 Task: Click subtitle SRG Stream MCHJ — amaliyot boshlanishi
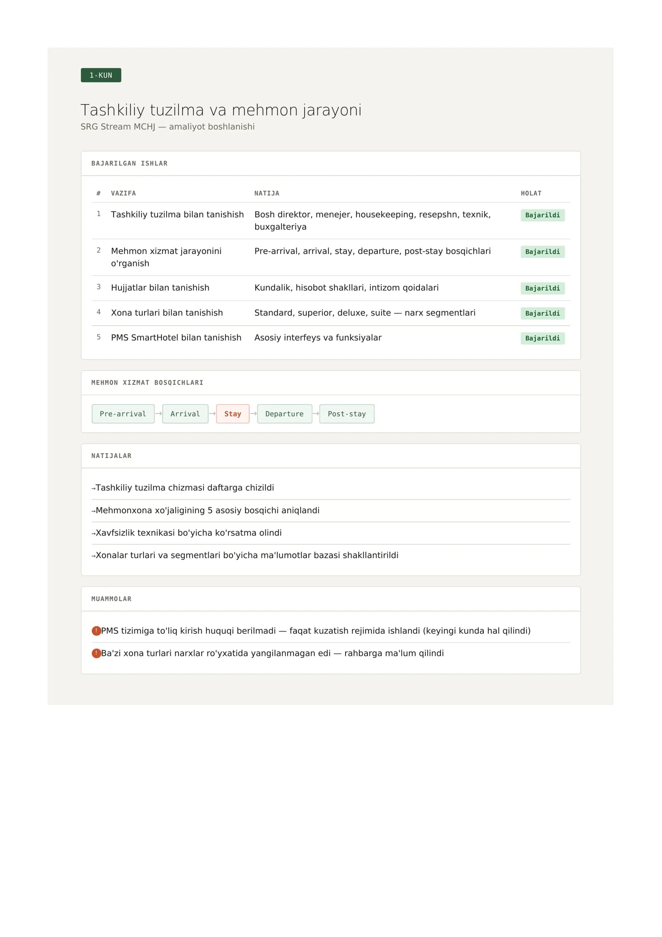(x=168, y=127)
